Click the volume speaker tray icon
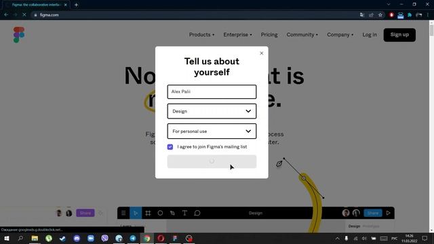Viewport: 434px width, 244px height. [x=364, y=238]
